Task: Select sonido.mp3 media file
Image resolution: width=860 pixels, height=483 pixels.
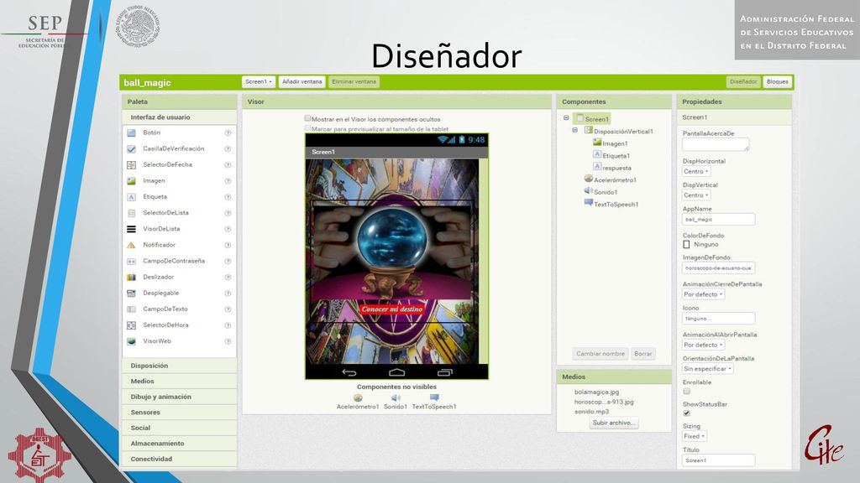Action: 591,412
